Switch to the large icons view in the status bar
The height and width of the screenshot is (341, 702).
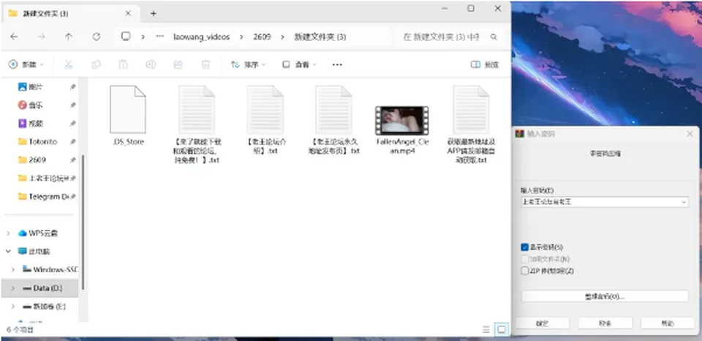click(502, 330)
